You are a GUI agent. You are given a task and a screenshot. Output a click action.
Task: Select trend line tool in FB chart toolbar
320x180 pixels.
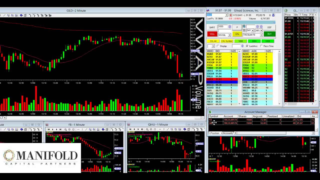pyautogui.click(x=86, y=129)
